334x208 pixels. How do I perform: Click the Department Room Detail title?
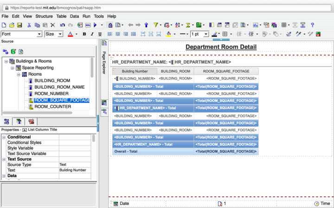(220, 47)
